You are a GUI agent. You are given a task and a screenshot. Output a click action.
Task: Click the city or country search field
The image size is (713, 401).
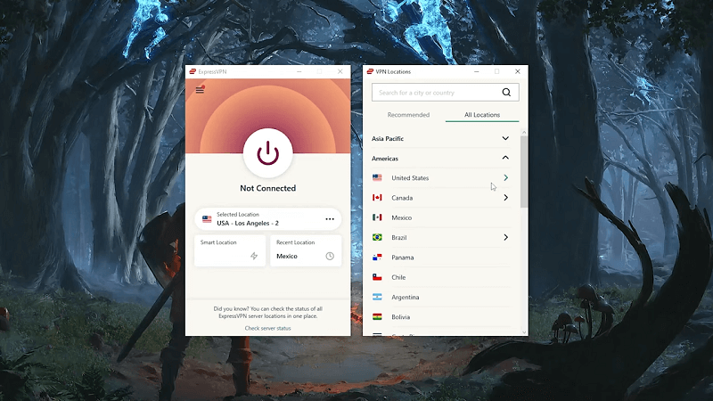click(435, 92)
